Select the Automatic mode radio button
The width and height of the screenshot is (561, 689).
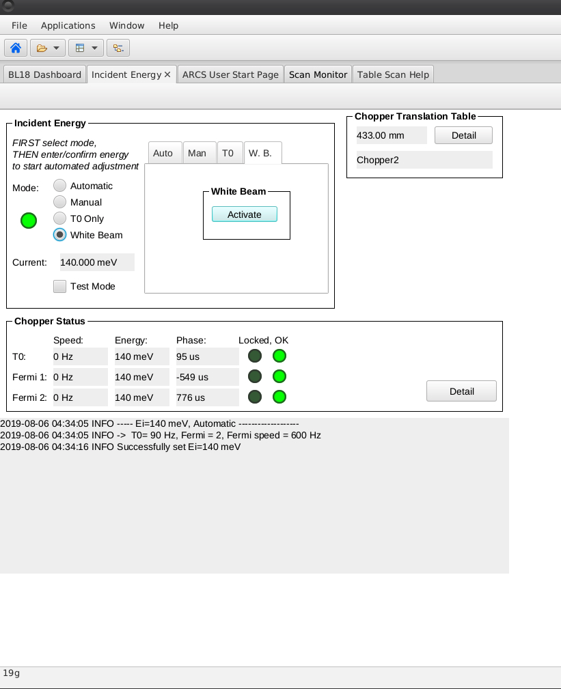pyautogui.click(x=60, y=186)
